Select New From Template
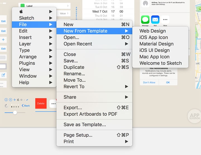201x155 pixels. click(x=94, y=31)
